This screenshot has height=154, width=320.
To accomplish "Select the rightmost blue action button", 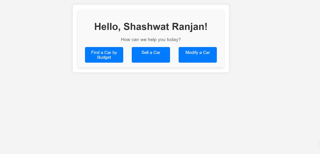I will pyautogui.click(x=197, y=54).
